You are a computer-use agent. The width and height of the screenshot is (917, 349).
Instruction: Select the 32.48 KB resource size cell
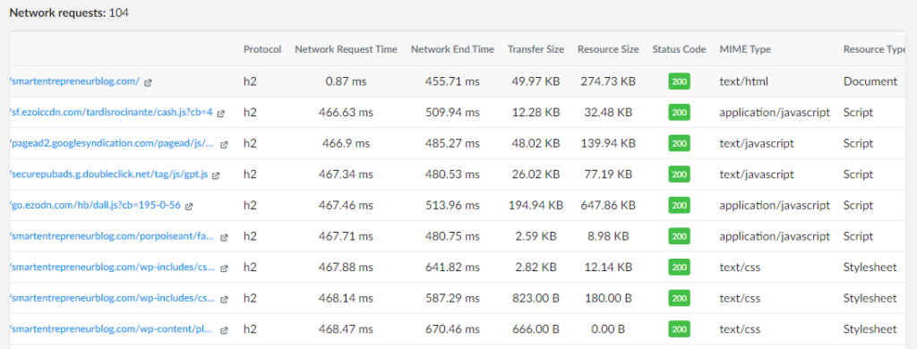pos(608,113)
